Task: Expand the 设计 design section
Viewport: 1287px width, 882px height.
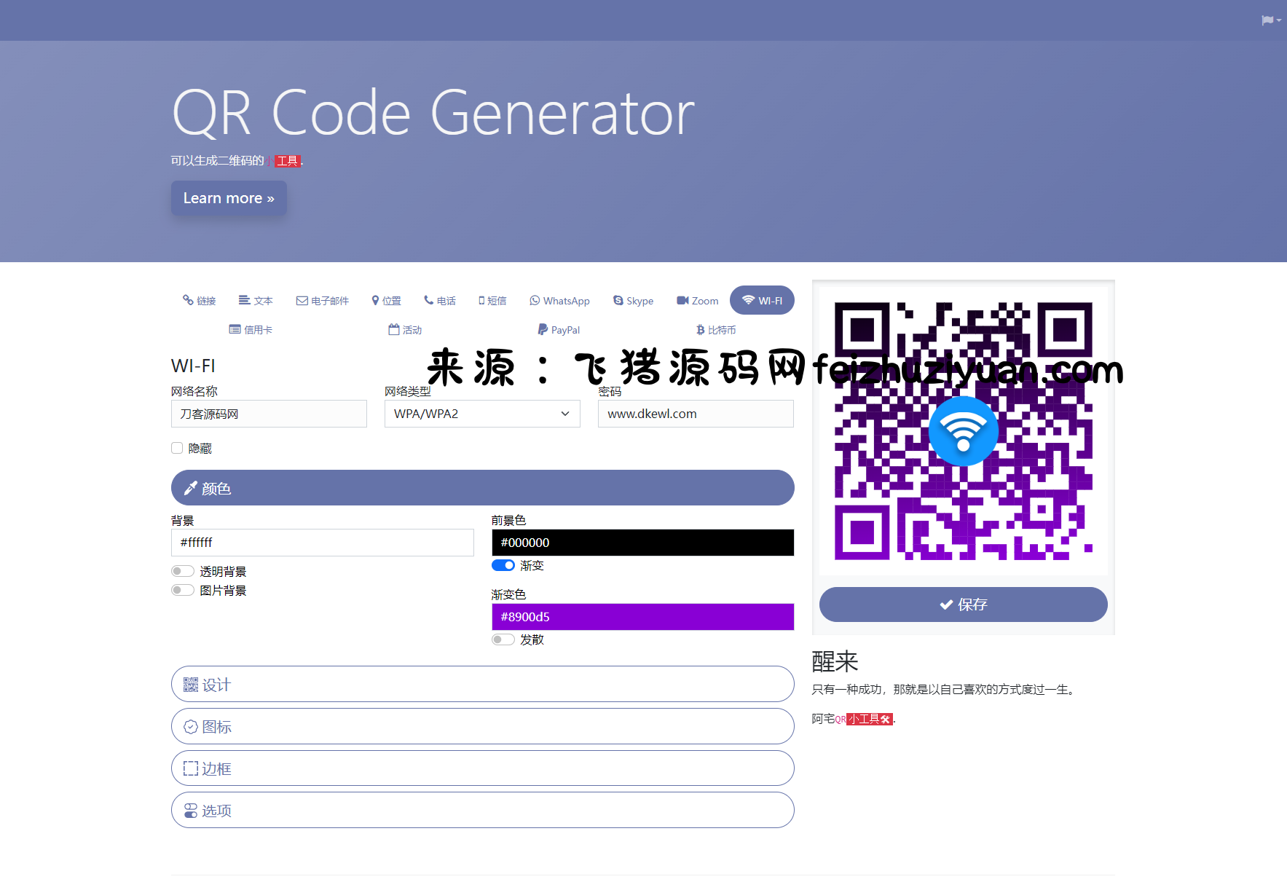Action: pos(482,685)
